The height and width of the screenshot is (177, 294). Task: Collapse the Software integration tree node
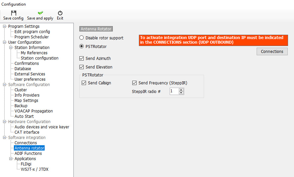pos(5,138)
